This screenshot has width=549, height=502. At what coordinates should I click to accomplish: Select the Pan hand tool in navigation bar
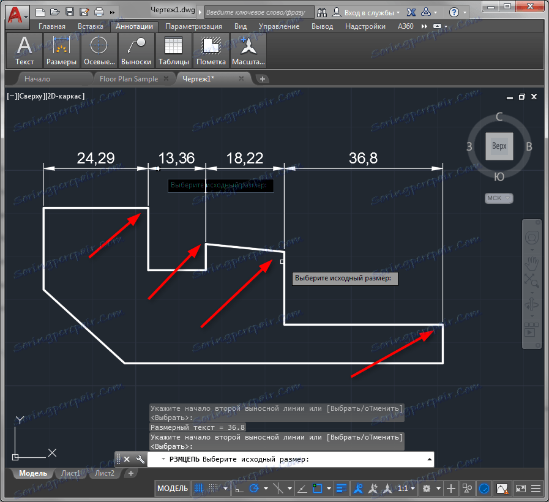[x=531, y=263]
